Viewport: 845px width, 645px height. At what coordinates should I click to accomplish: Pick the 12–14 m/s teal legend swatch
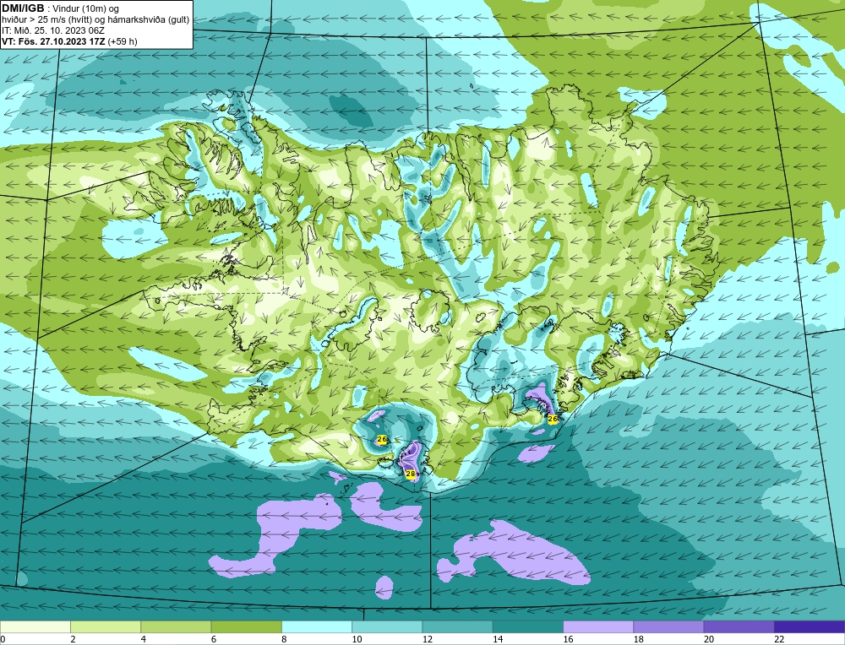point(457,626)
